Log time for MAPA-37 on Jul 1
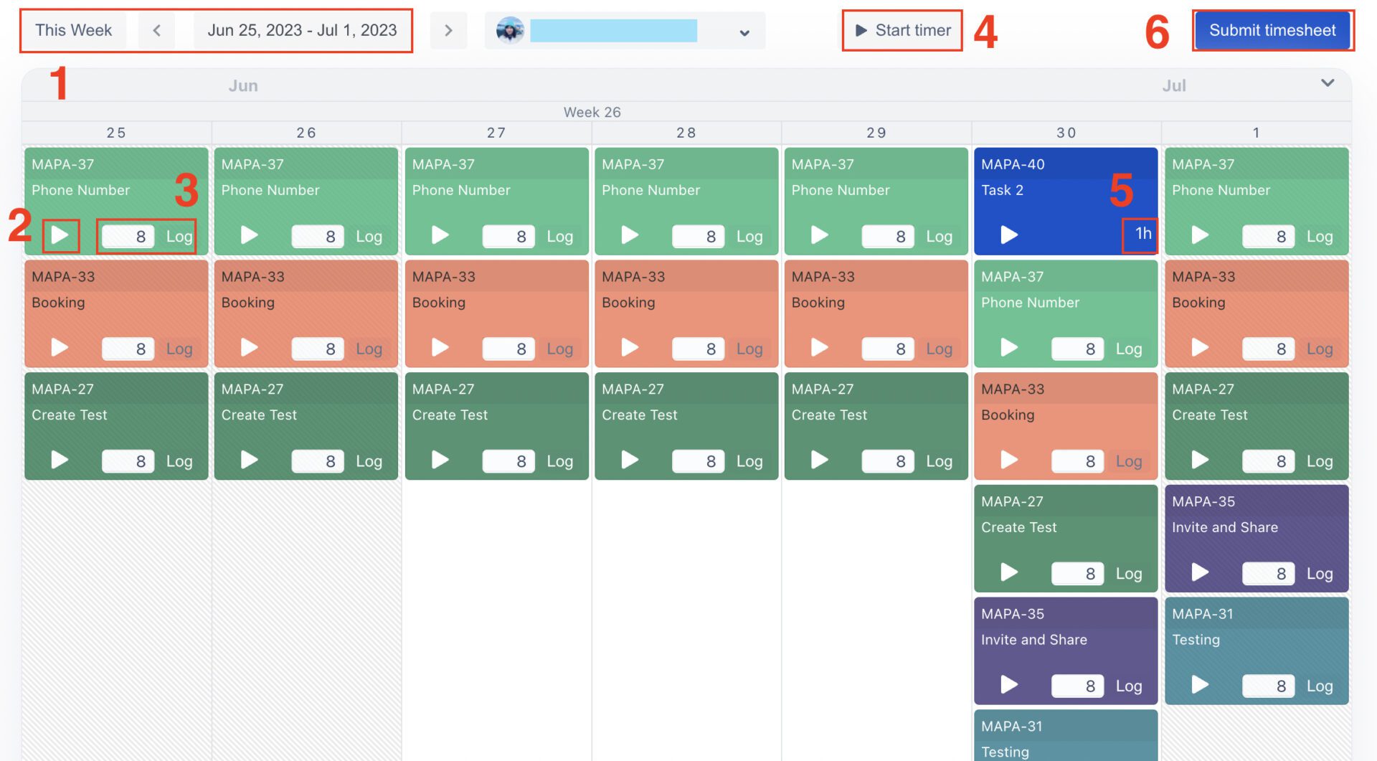The height and width of the screenshot is (761, 1377). point(1320,236)
